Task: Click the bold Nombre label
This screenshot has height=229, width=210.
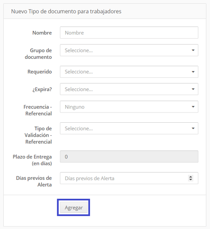Action: [42, 33]
